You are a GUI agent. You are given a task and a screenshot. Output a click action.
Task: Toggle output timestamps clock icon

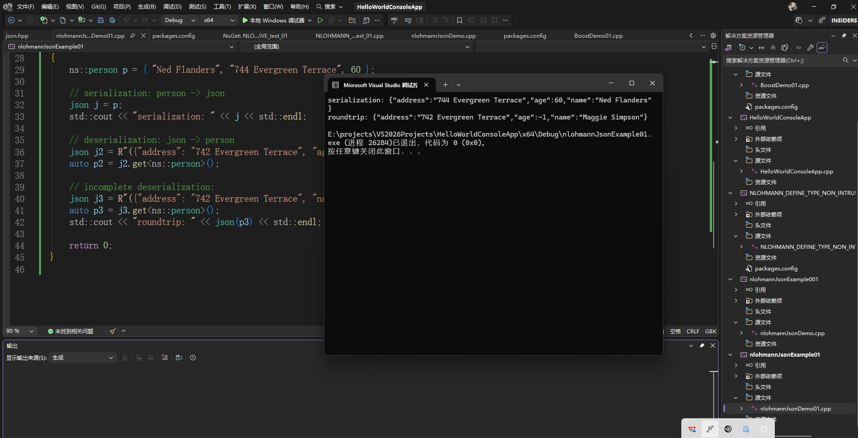(193, 358)
